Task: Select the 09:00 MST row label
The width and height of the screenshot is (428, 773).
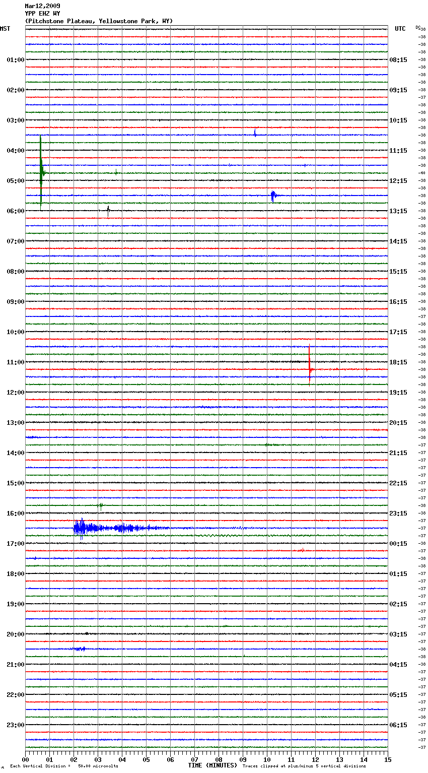Action: [x=15, y=302]
